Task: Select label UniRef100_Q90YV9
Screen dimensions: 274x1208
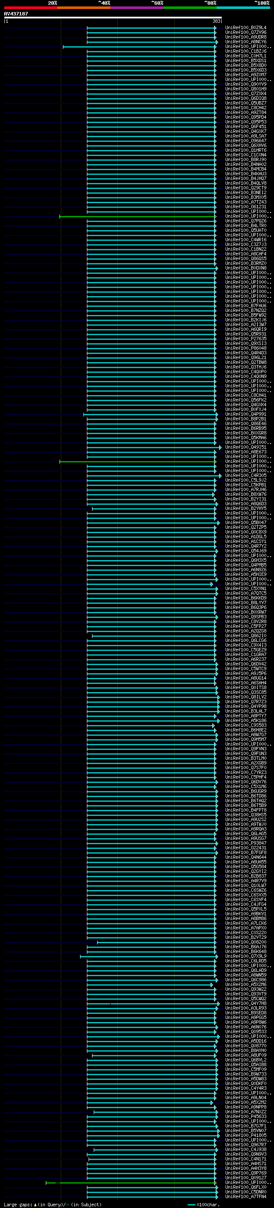Action: click(x=245, y=84)
